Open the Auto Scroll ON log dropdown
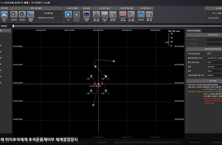 [x=215, y=18]
